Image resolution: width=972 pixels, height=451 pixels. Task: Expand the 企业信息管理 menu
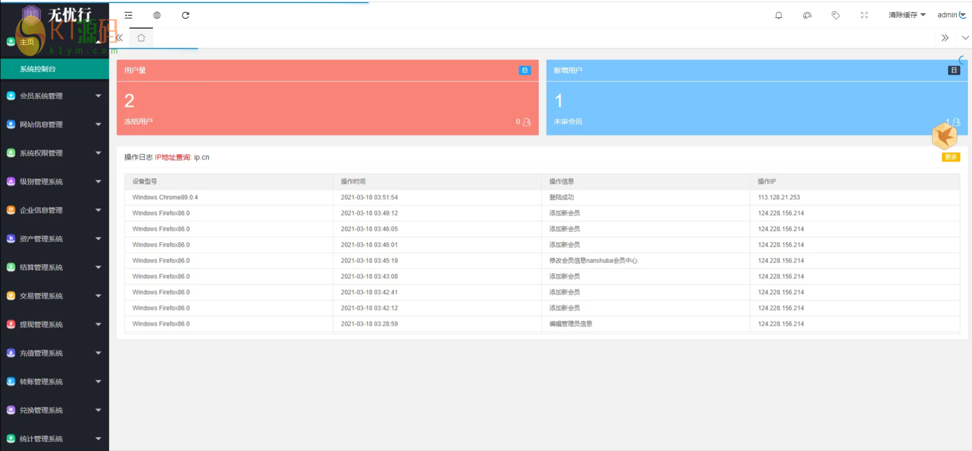[x=55, y=210]
